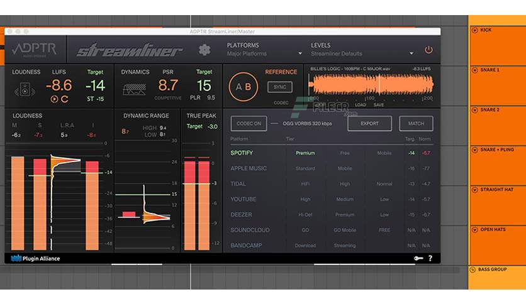Expand the OPEN HATS track
This screenshot has height=304, width=526.
[x=474, y=230]
